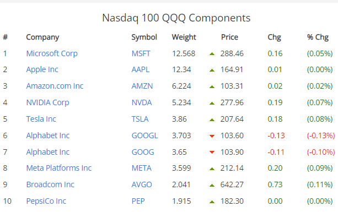Click the GOOG ticker symbol
Image resolution: width=338 pixels, height=212 pixels.
tap(143, 152)
